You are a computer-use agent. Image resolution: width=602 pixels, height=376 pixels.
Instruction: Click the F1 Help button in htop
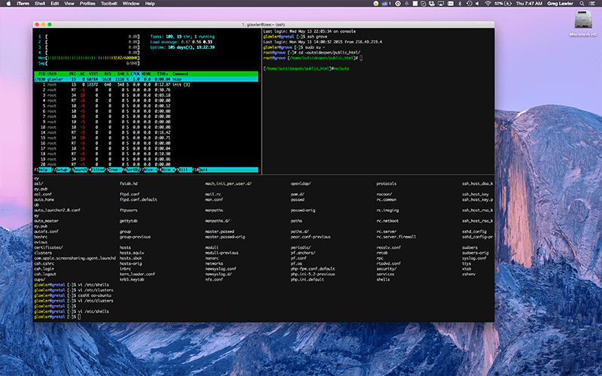tap(42, 170)
